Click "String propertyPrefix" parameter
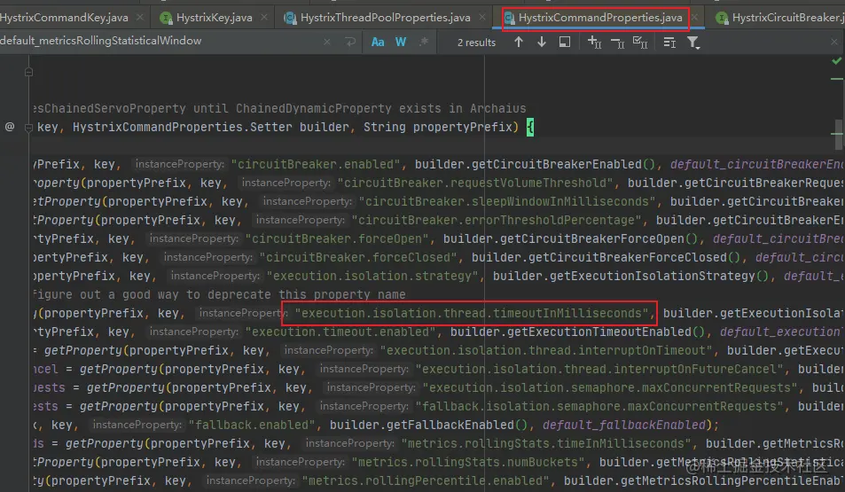845x492 pixels. pyautogui.click(x=438, y=127)
